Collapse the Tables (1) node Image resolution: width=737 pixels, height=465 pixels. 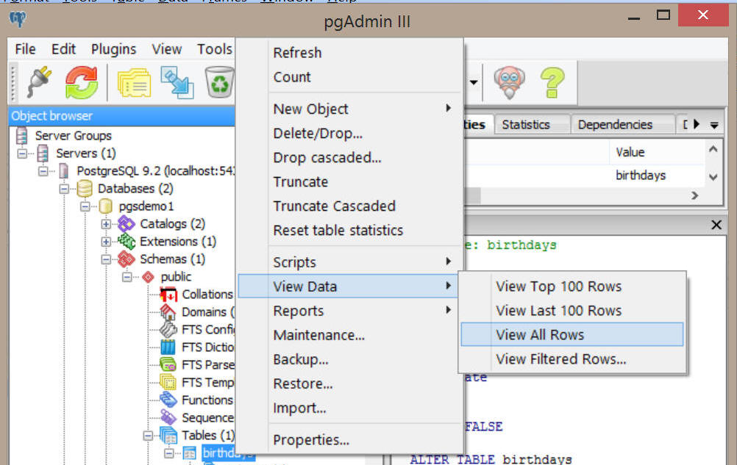pos(148,436)
